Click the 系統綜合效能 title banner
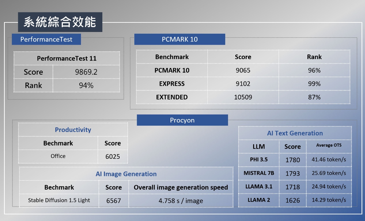 (x=60, y=21)
